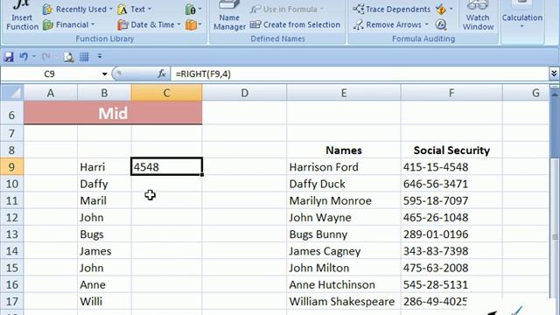Open Financial functions dropdown
The width and height of the screenshot is (560, 315).
coord(68,24)
